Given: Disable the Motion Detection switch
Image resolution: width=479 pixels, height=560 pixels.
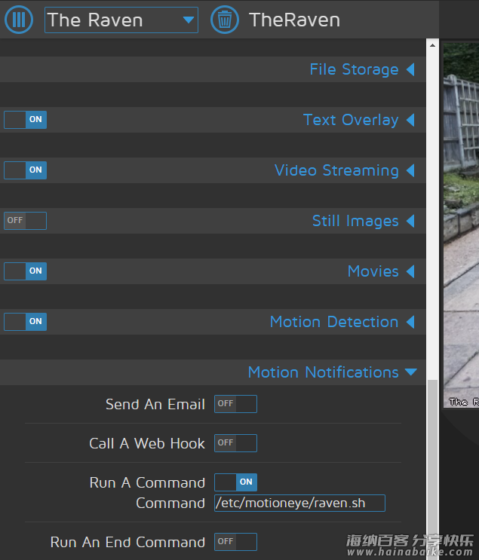Looking at the screenshot, I should [25, 321].
